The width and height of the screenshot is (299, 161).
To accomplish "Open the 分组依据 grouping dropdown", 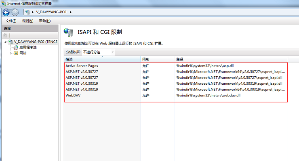I will click(99, 52).
